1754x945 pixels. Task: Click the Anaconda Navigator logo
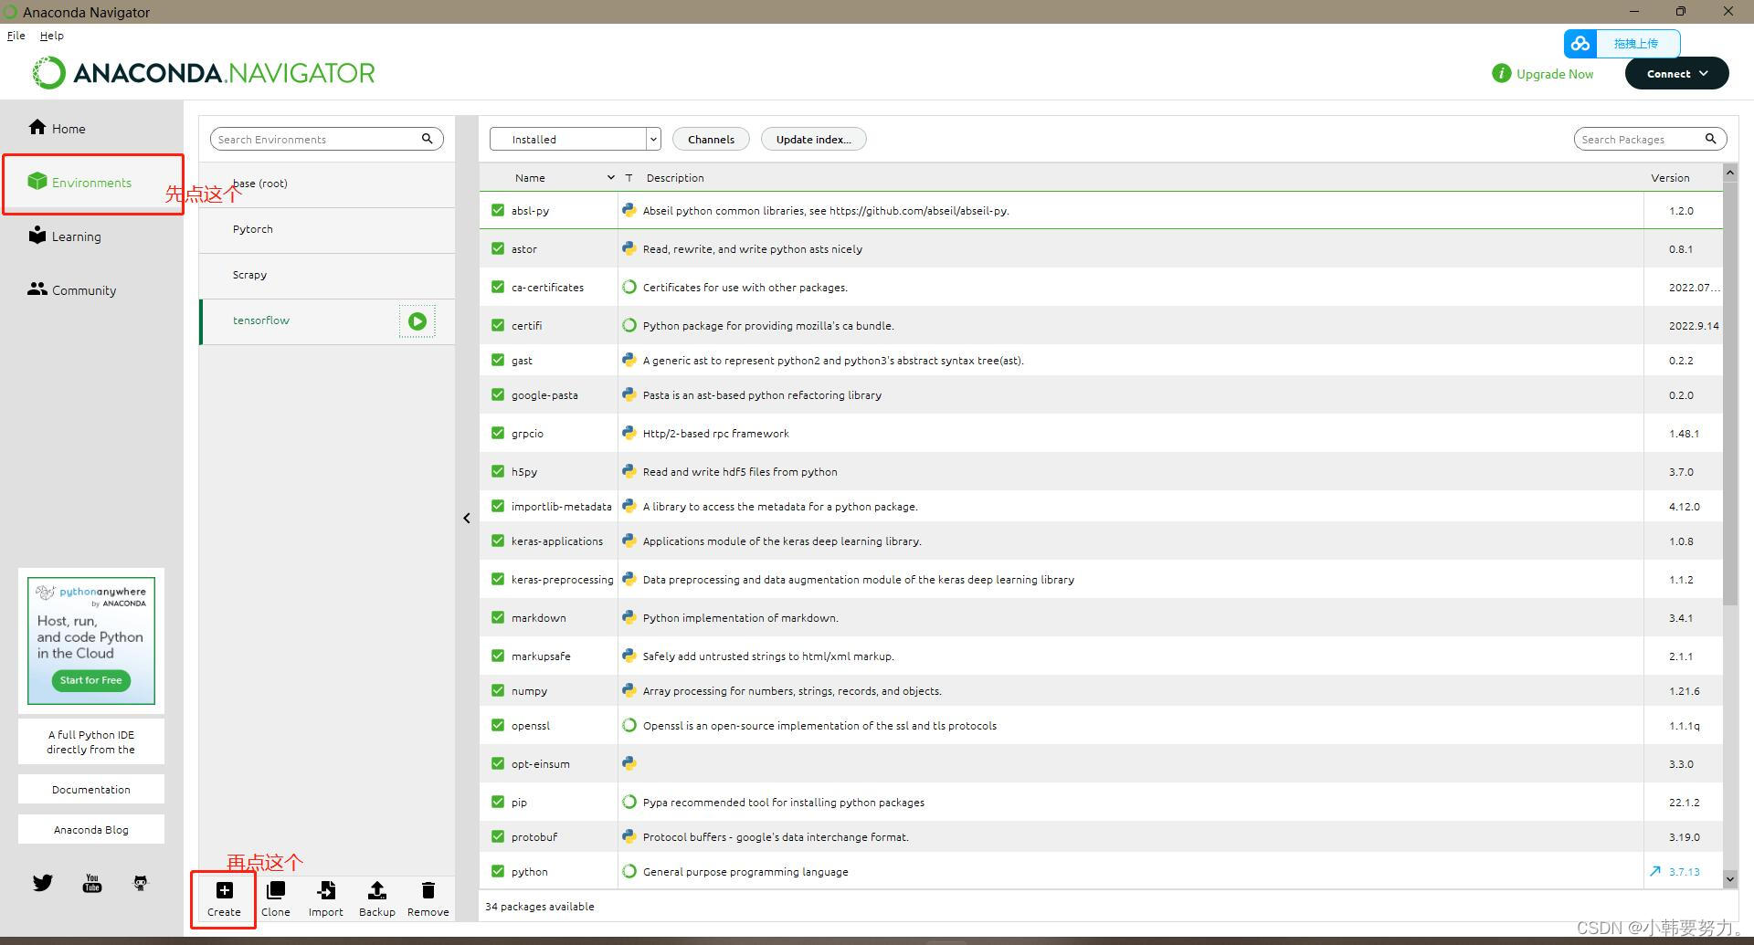tap(204, 73)
